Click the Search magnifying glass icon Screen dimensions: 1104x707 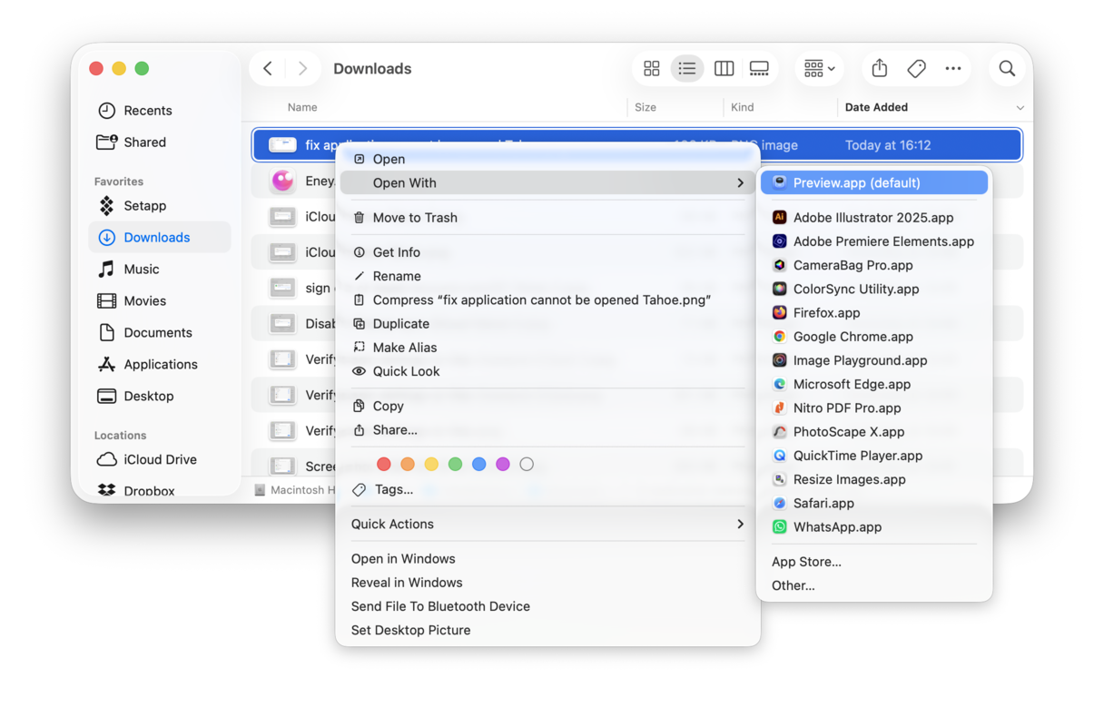1007,68
